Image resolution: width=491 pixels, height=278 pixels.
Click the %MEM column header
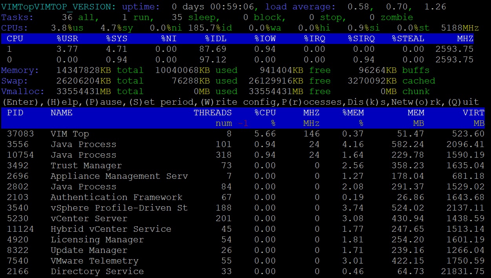[x=353, y=113]
